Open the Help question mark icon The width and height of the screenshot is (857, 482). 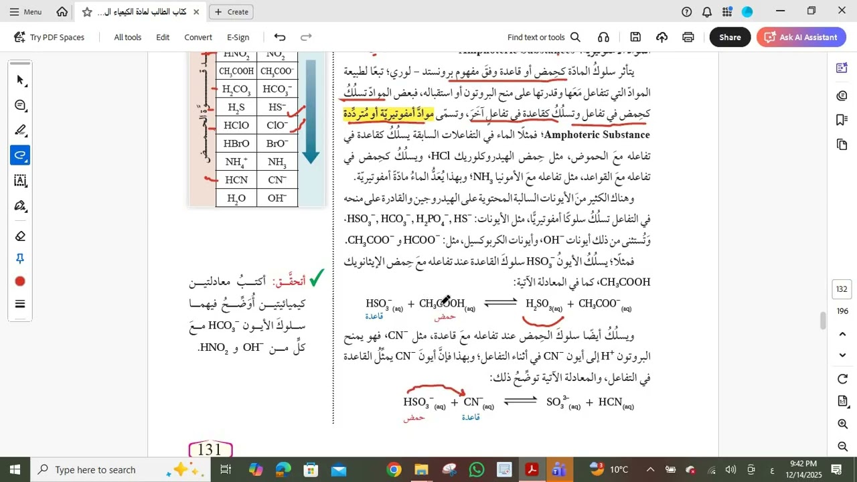coord(687,11)
